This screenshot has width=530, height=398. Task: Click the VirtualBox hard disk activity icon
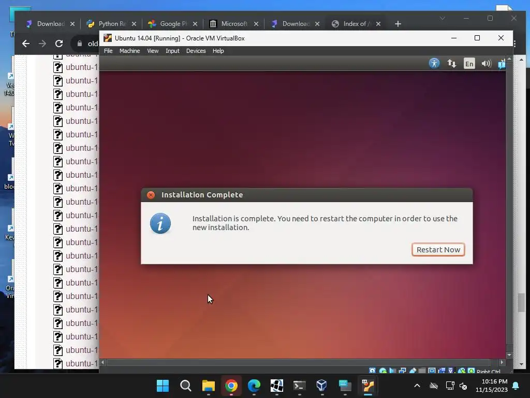point(372,371)
